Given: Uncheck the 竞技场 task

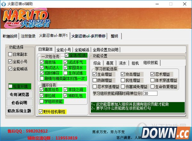Looking at the screenshot, I should point(42,62).
